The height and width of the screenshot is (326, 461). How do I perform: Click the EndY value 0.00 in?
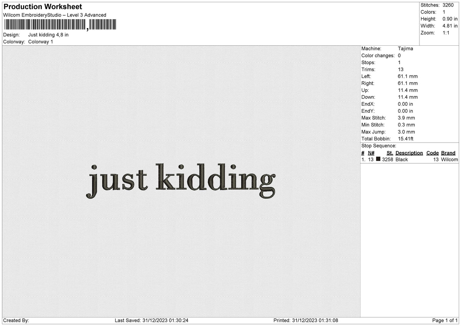pyautogui.click(x=405, y=111)
